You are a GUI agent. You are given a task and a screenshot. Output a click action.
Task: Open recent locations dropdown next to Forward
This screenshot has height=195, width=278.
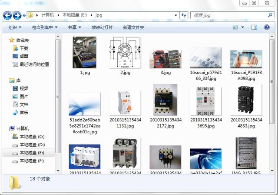pyautogui.click(x=24, y=16)
